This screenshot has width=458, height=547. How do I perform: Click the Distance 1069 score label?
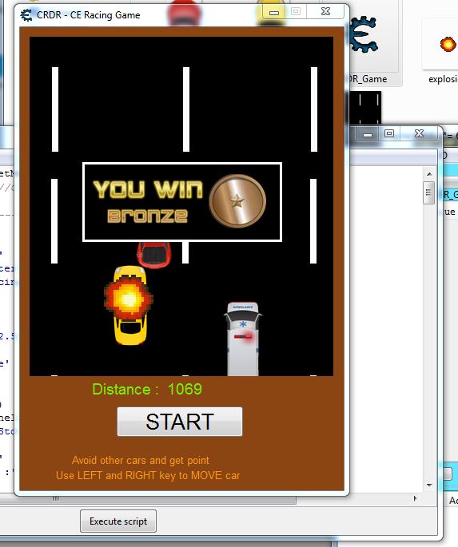coord(147,389)
